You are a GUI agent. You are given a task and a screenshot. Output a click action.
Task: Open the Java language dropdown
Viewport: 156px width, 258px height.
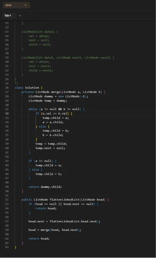(16, 5)
